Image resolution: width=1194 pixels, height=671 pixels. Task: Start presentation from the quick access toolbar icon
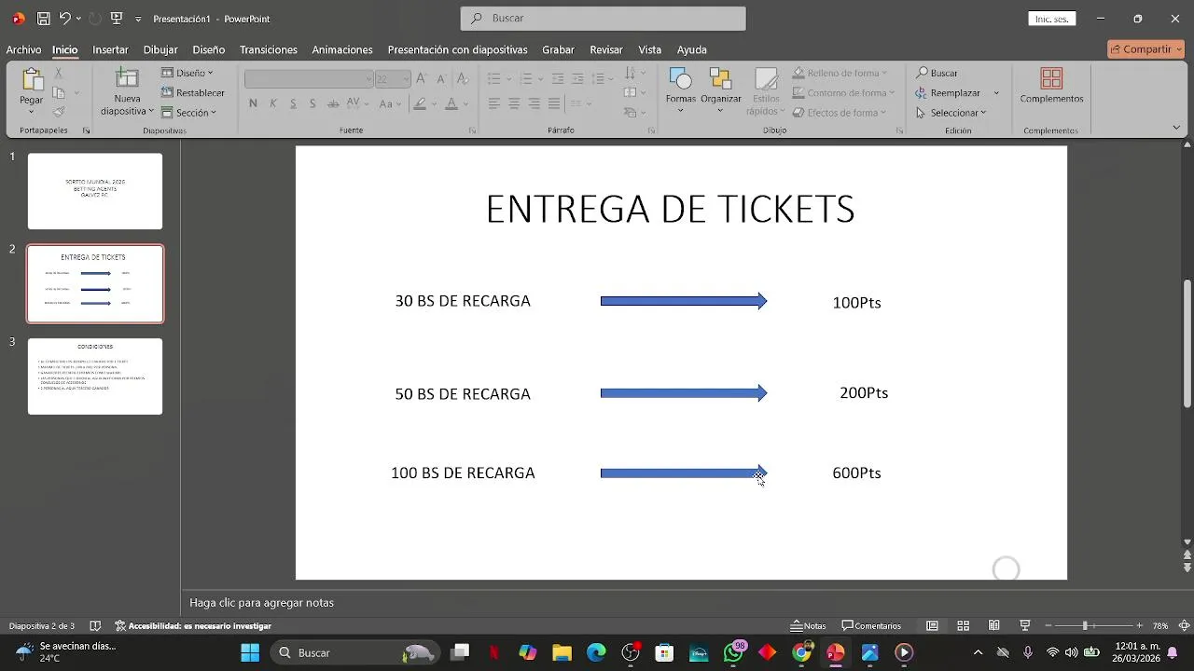click(x=116, y=18)
